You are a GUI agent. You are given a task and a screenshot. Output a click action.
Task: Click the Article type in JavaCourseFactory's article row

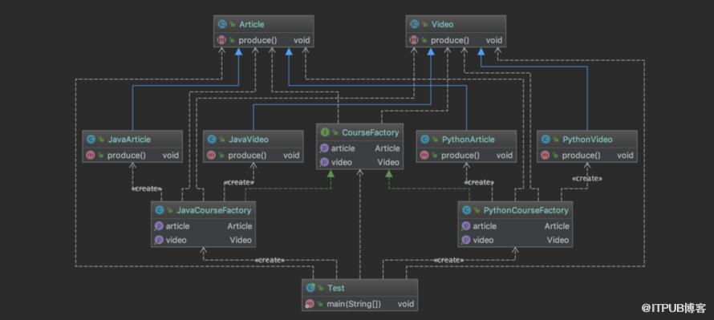tap(240, 226)
